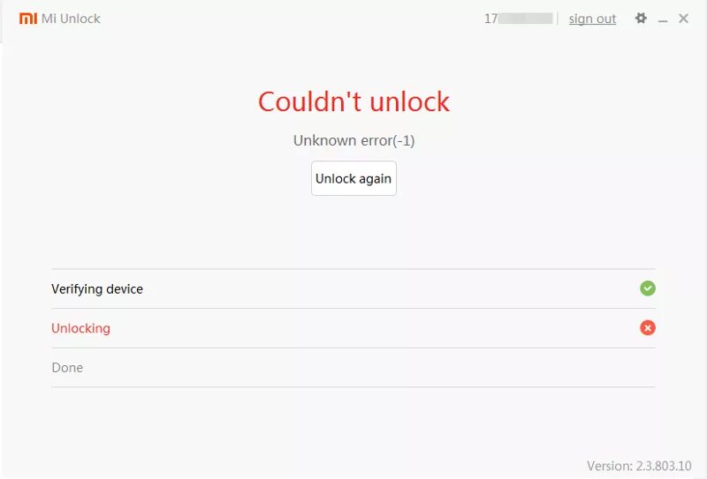Screen dimensions: 707x479
Task: Click the account number starting with 17
Action: pos(518,19)
